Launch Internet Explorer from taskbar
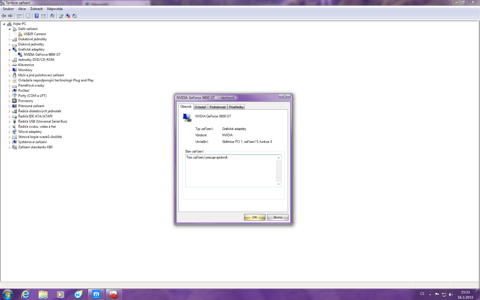This screenshot has height=300, width=480. point(25,294)
